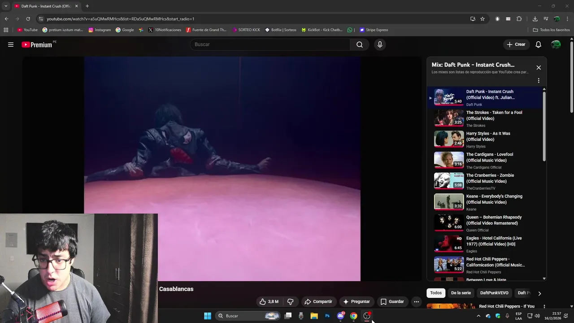The width and height of the screenshot is (574, 323).
Task: Open Discord from the taskbar
Action: pos(341,316)
